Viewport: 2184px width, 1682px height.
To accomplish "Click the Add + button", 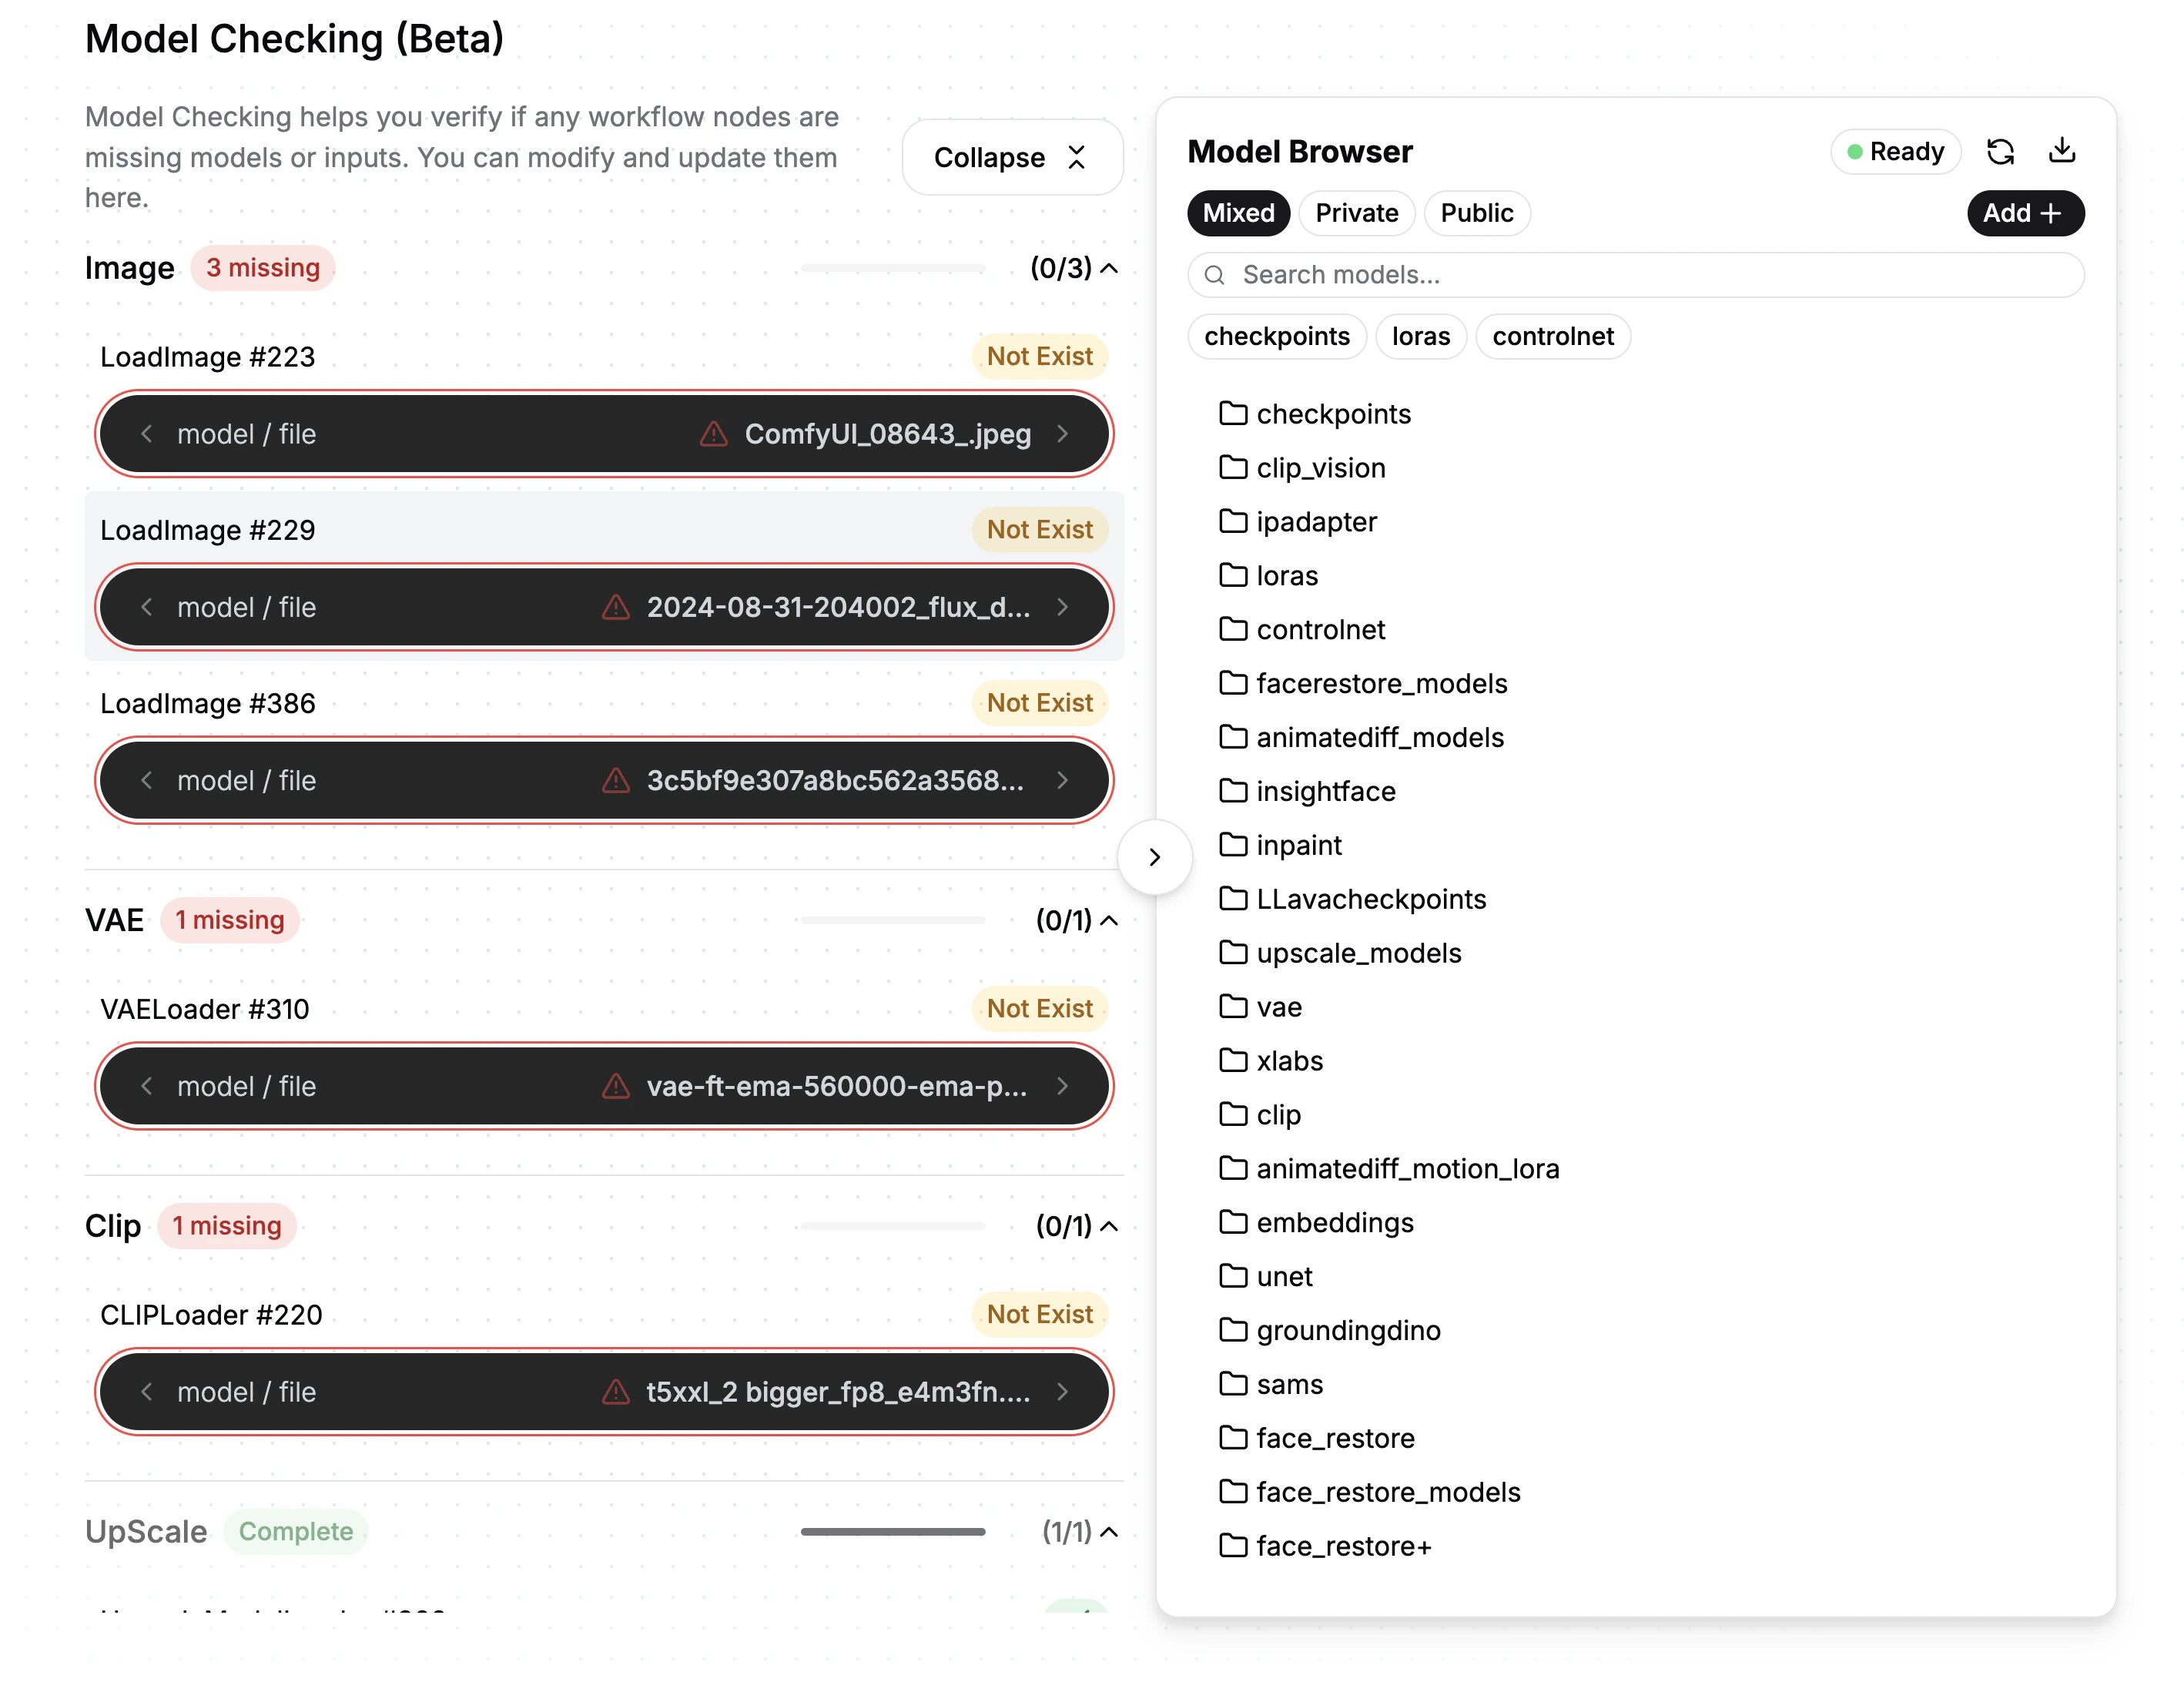I will tap(2024, 213).
